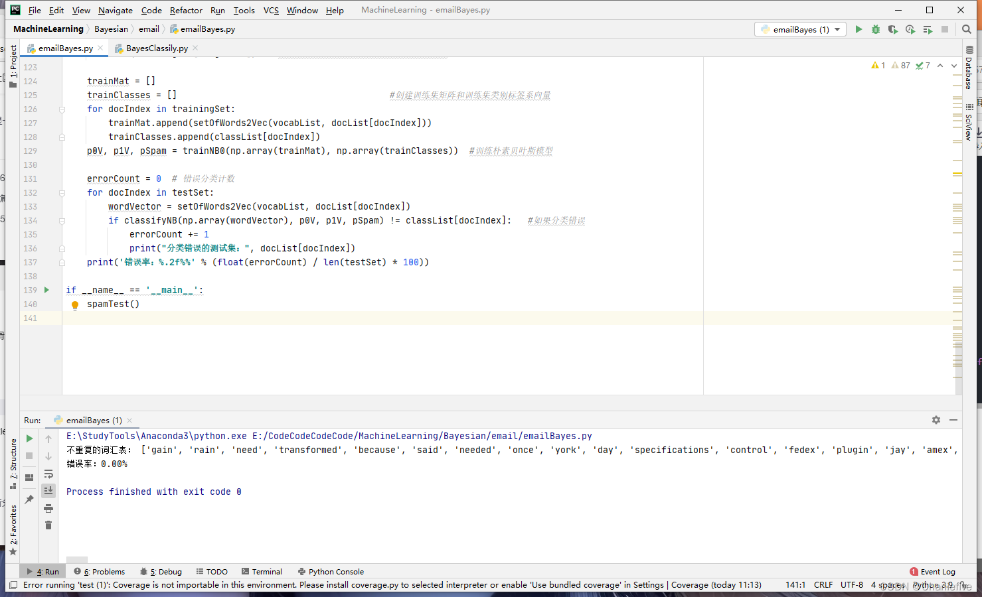Close the emailBayes (1) Run tab
This screenshot has height=597, width=982.
pyautogui.click(x=129, y=421)
